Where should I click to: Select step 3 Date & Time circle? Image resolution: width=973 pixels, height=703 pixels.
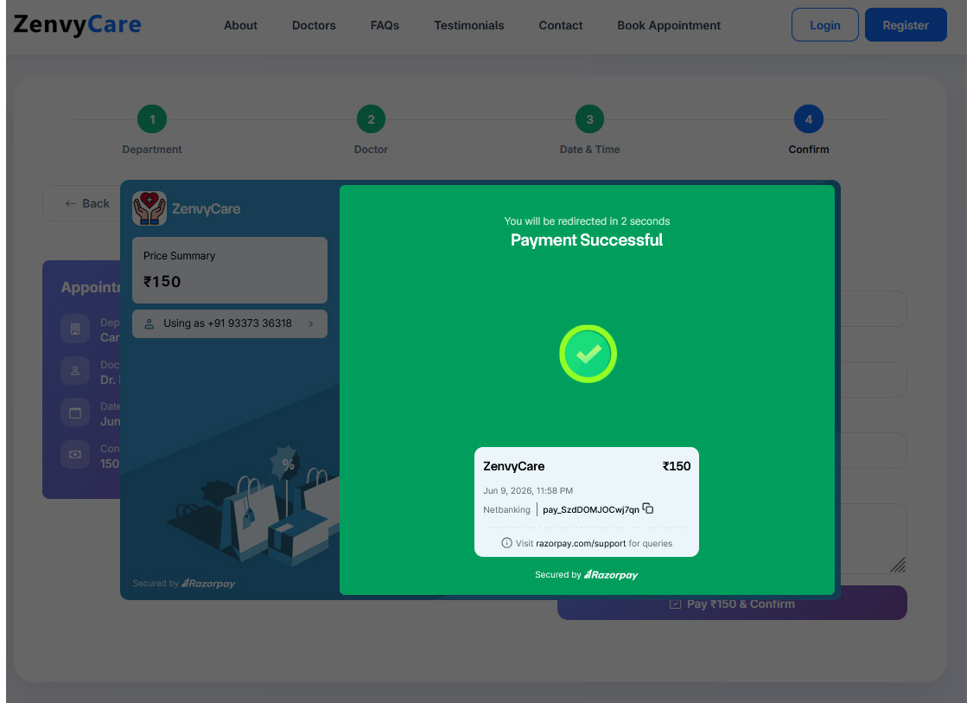(589, 119)
